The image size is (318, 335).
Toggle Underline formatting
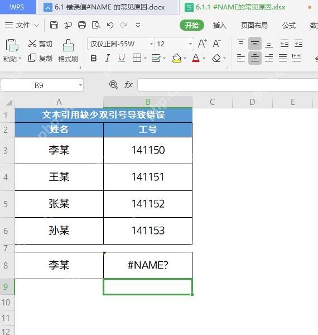[122, 58]
